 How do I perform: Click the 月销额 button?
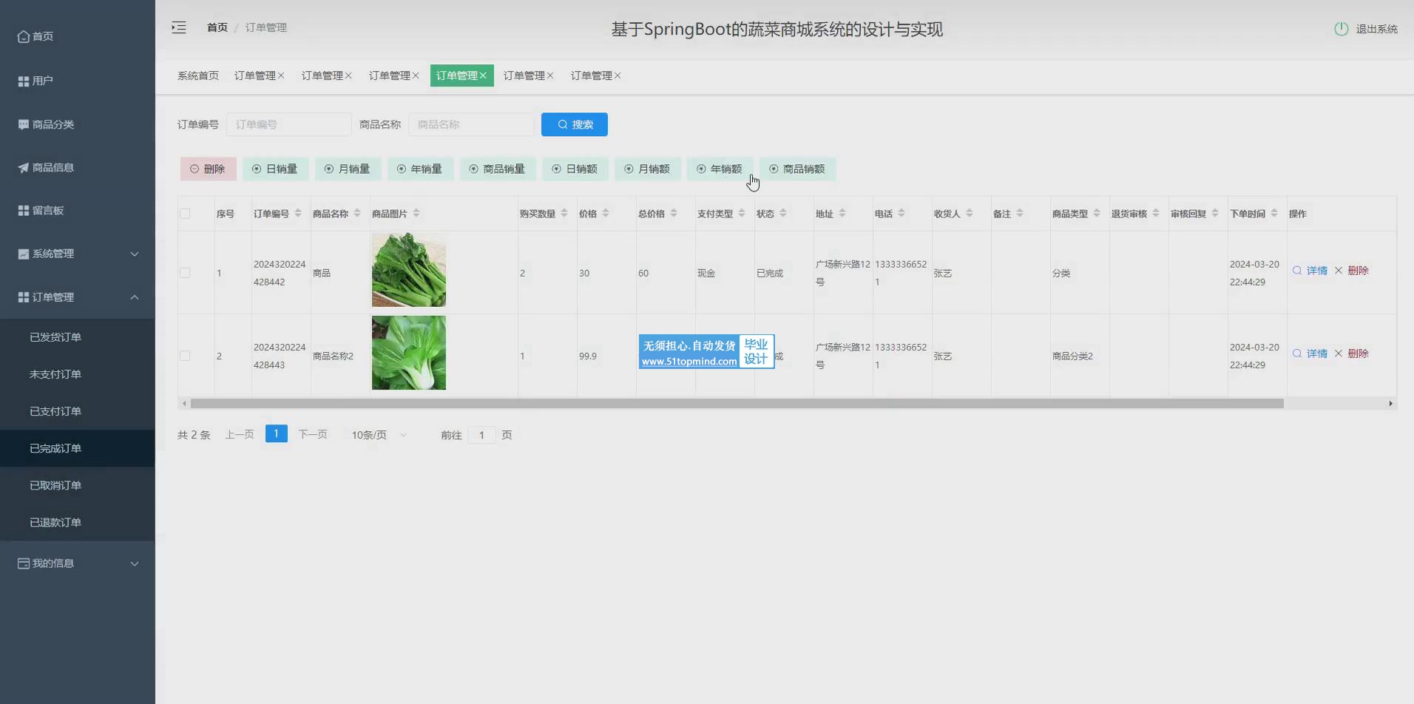(647, 169)
